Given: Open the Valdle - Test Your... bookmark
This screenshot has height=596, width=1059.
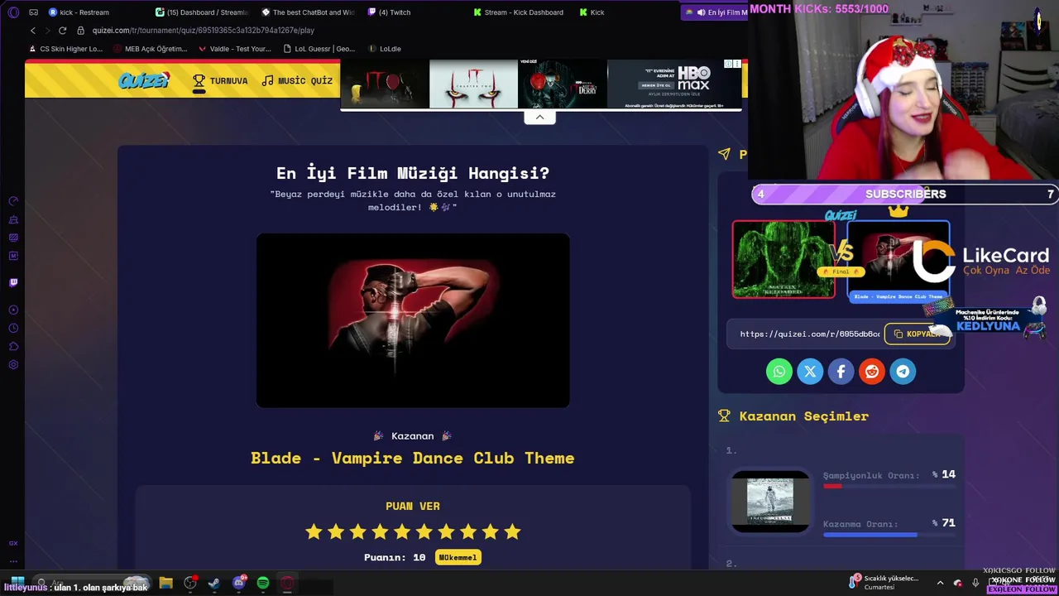Looking at the screenshot, I should pyautogui.click(x=234, y=49).
